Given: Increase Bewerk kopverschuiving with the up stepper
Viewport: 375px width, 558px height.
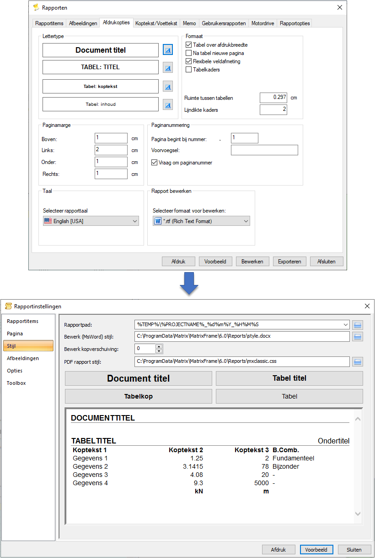Looking at the screenshot, I should [x=158, y=346].
